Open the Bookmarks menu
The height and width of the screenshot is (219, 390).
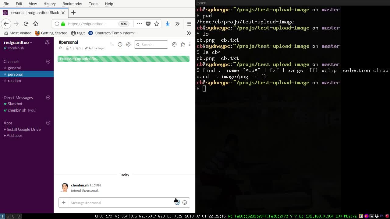(x=72, y=4)
